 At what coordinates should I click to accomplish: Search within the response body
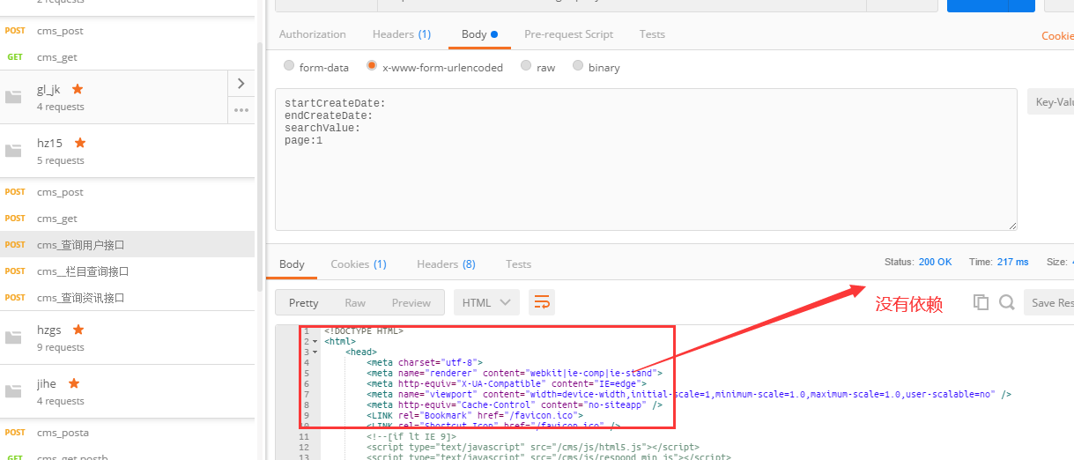(x=1007, y=302)
